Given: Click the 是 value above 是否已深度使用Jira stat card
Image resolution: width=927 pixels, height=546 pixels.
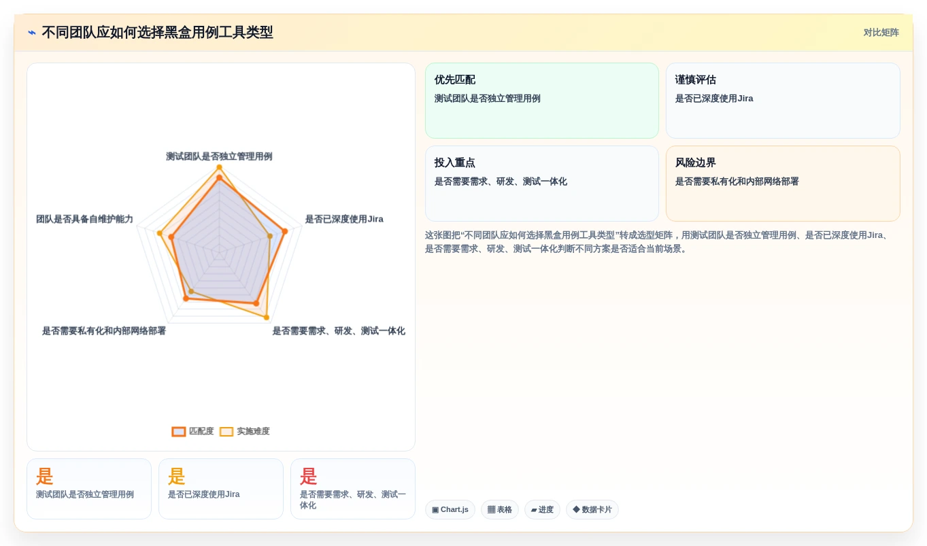Looking at the screenshot, I should (177, 477).
